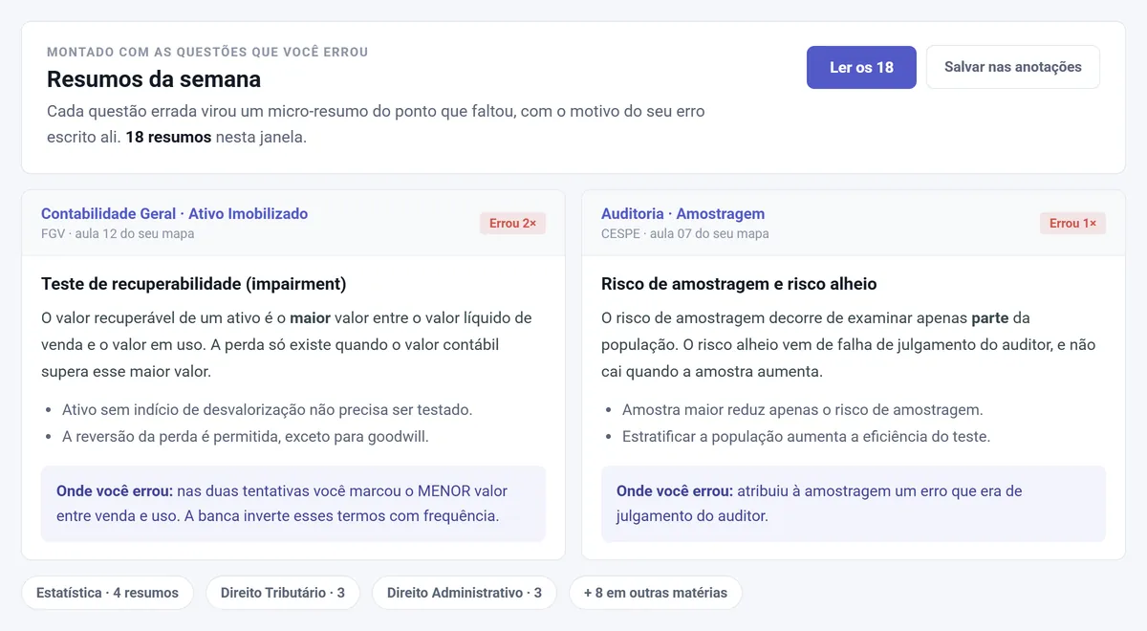Image resolution: width=1147 pixels, height=631 pixels.
Task: Click "Teste de recuperabilidade (impairment)" title
Action: tap(194, 284)
